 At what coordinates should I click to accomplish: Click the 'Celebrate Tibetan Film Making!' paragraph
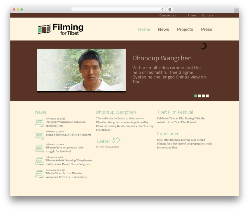pos(181,120)
